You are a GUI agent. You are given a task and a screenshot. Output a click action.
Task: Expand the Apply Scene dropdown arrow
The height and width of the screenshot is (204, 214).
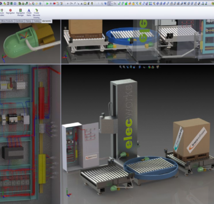tap(155, 67)
